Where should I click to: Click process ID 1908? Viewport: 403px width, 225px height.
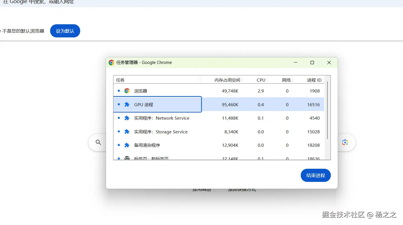[x=314, y=91]
